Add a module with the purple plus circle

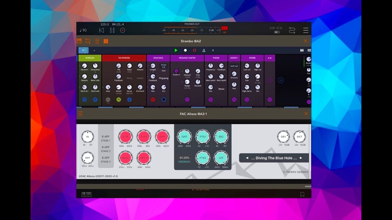pyautogui.click(x=269, y=80)
